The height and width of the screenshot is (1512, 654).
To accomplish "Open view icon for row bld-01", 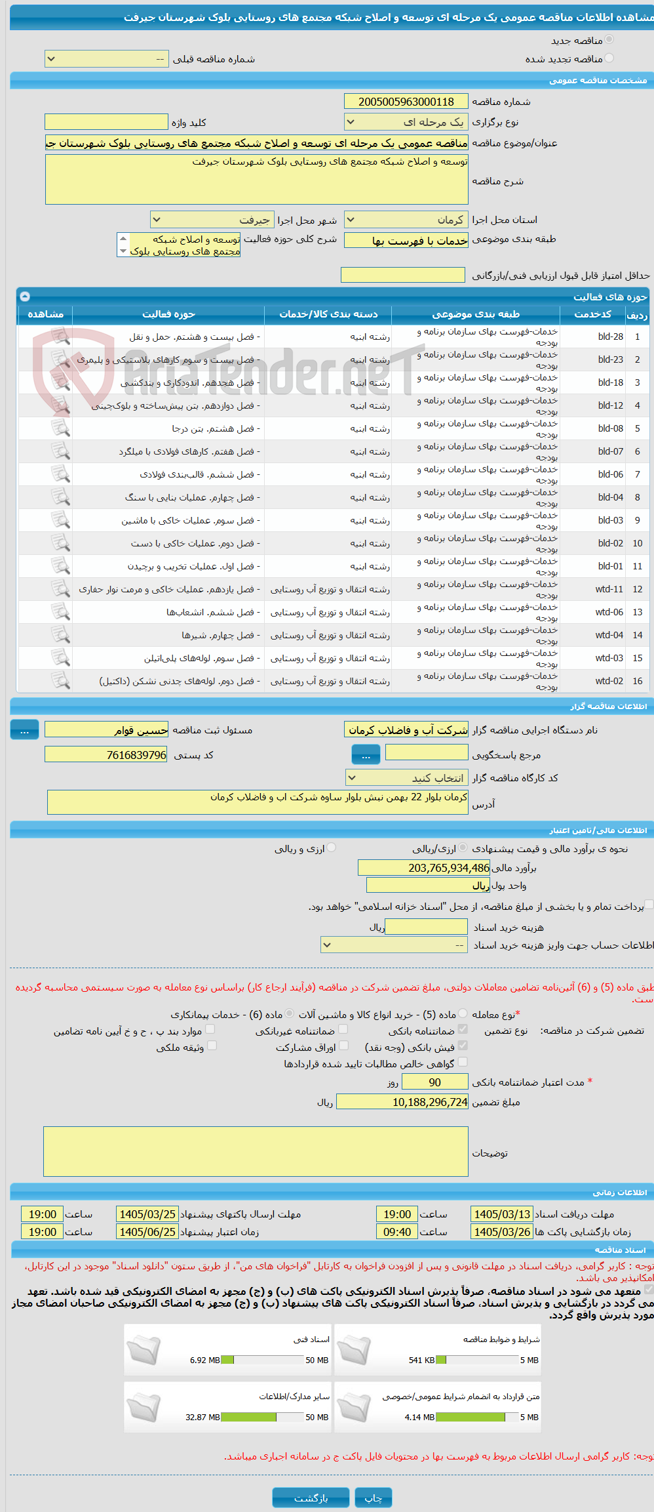I will [x=60, y=566].
